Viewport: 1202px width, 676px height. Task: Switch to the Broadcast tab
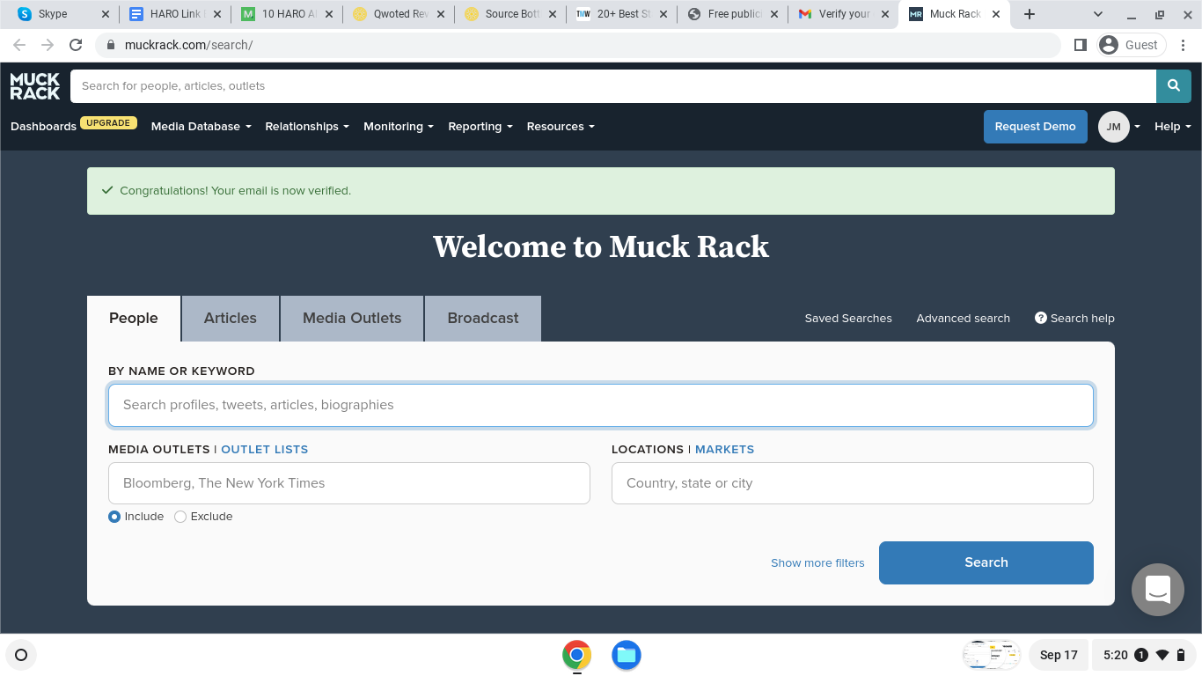point(483,319)
